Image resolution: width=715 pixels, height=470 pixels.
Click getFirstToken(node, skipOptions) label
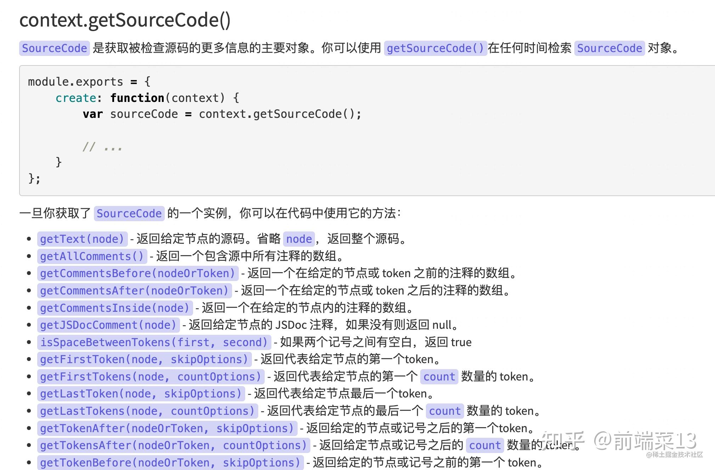pyautogui.click(x=144, y=359)
